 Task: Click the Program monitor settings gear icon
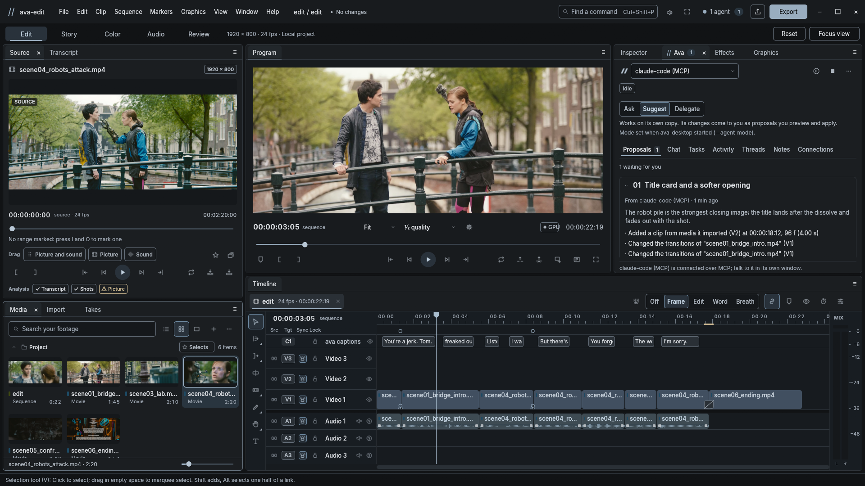(x=469, y=227)
